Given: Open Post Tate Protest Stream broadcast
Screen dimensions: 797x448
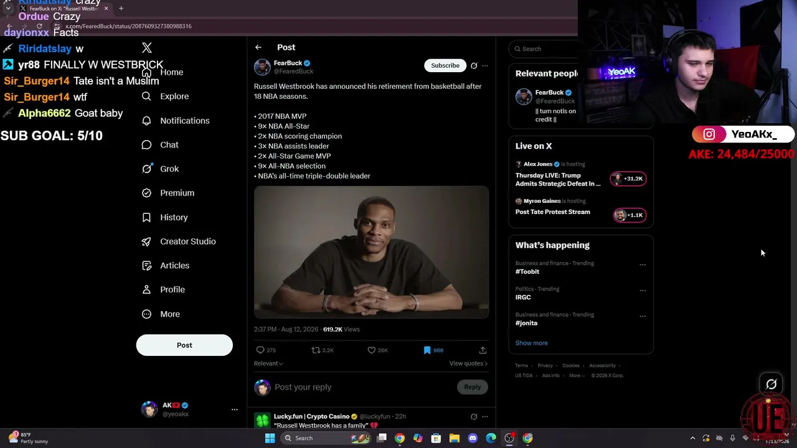Looking at the screenshot, I should pyautogui.click(x=553, y=212).
